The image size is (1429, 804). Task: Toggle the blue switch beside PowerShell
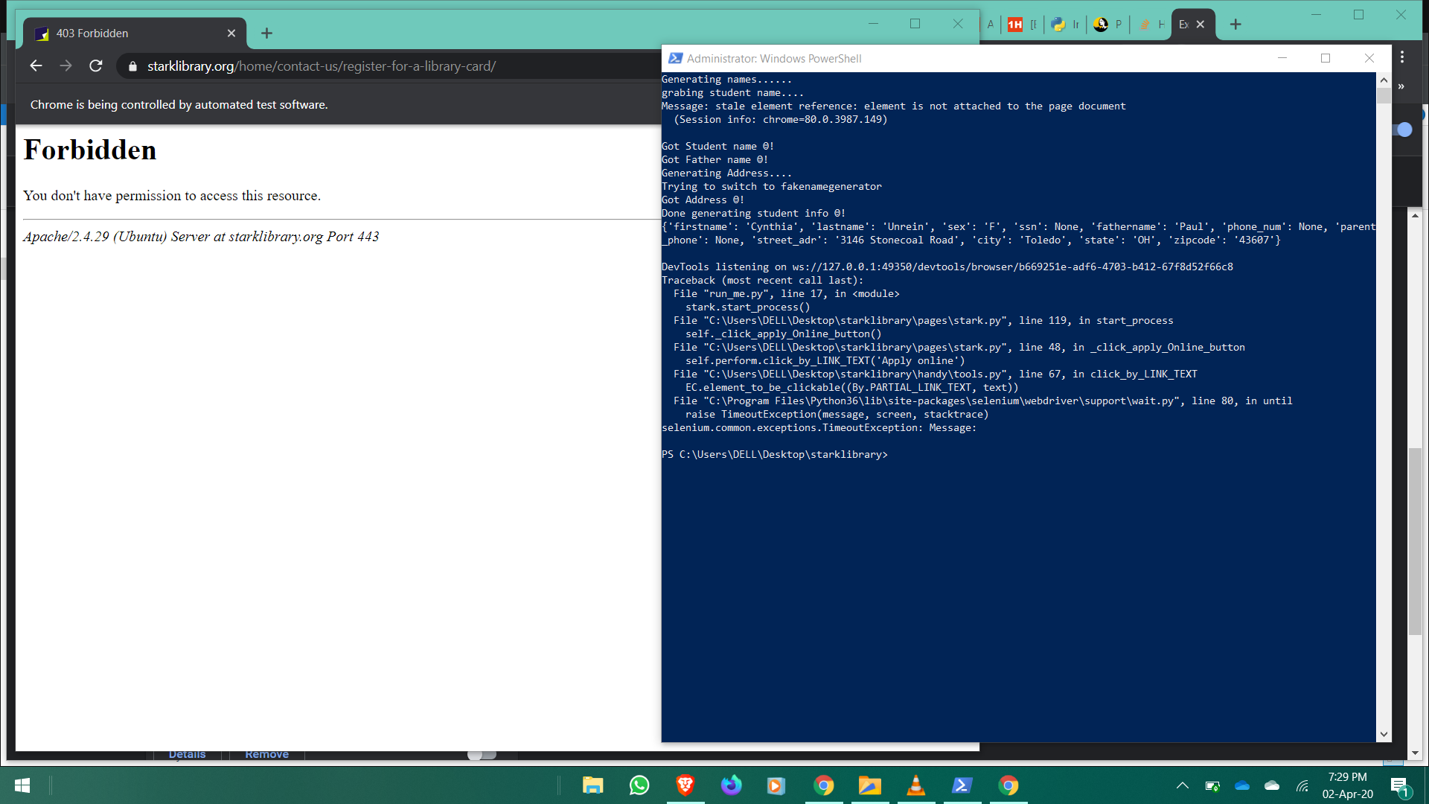pyautogui.click(x=1404, y=130)
